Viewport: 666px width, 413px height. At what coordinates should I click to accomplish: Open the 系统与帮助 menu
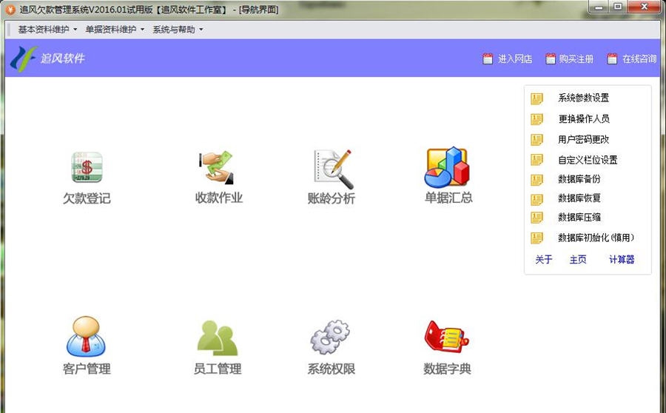click(174, 30)
